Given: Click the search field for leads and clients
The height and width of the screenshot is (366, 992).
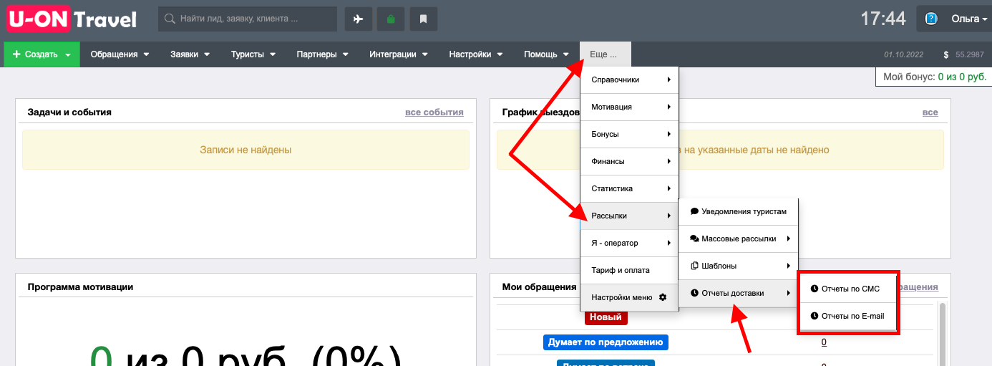Looking at the screenshot, I should pyautogui.click(x=248, y=19).
